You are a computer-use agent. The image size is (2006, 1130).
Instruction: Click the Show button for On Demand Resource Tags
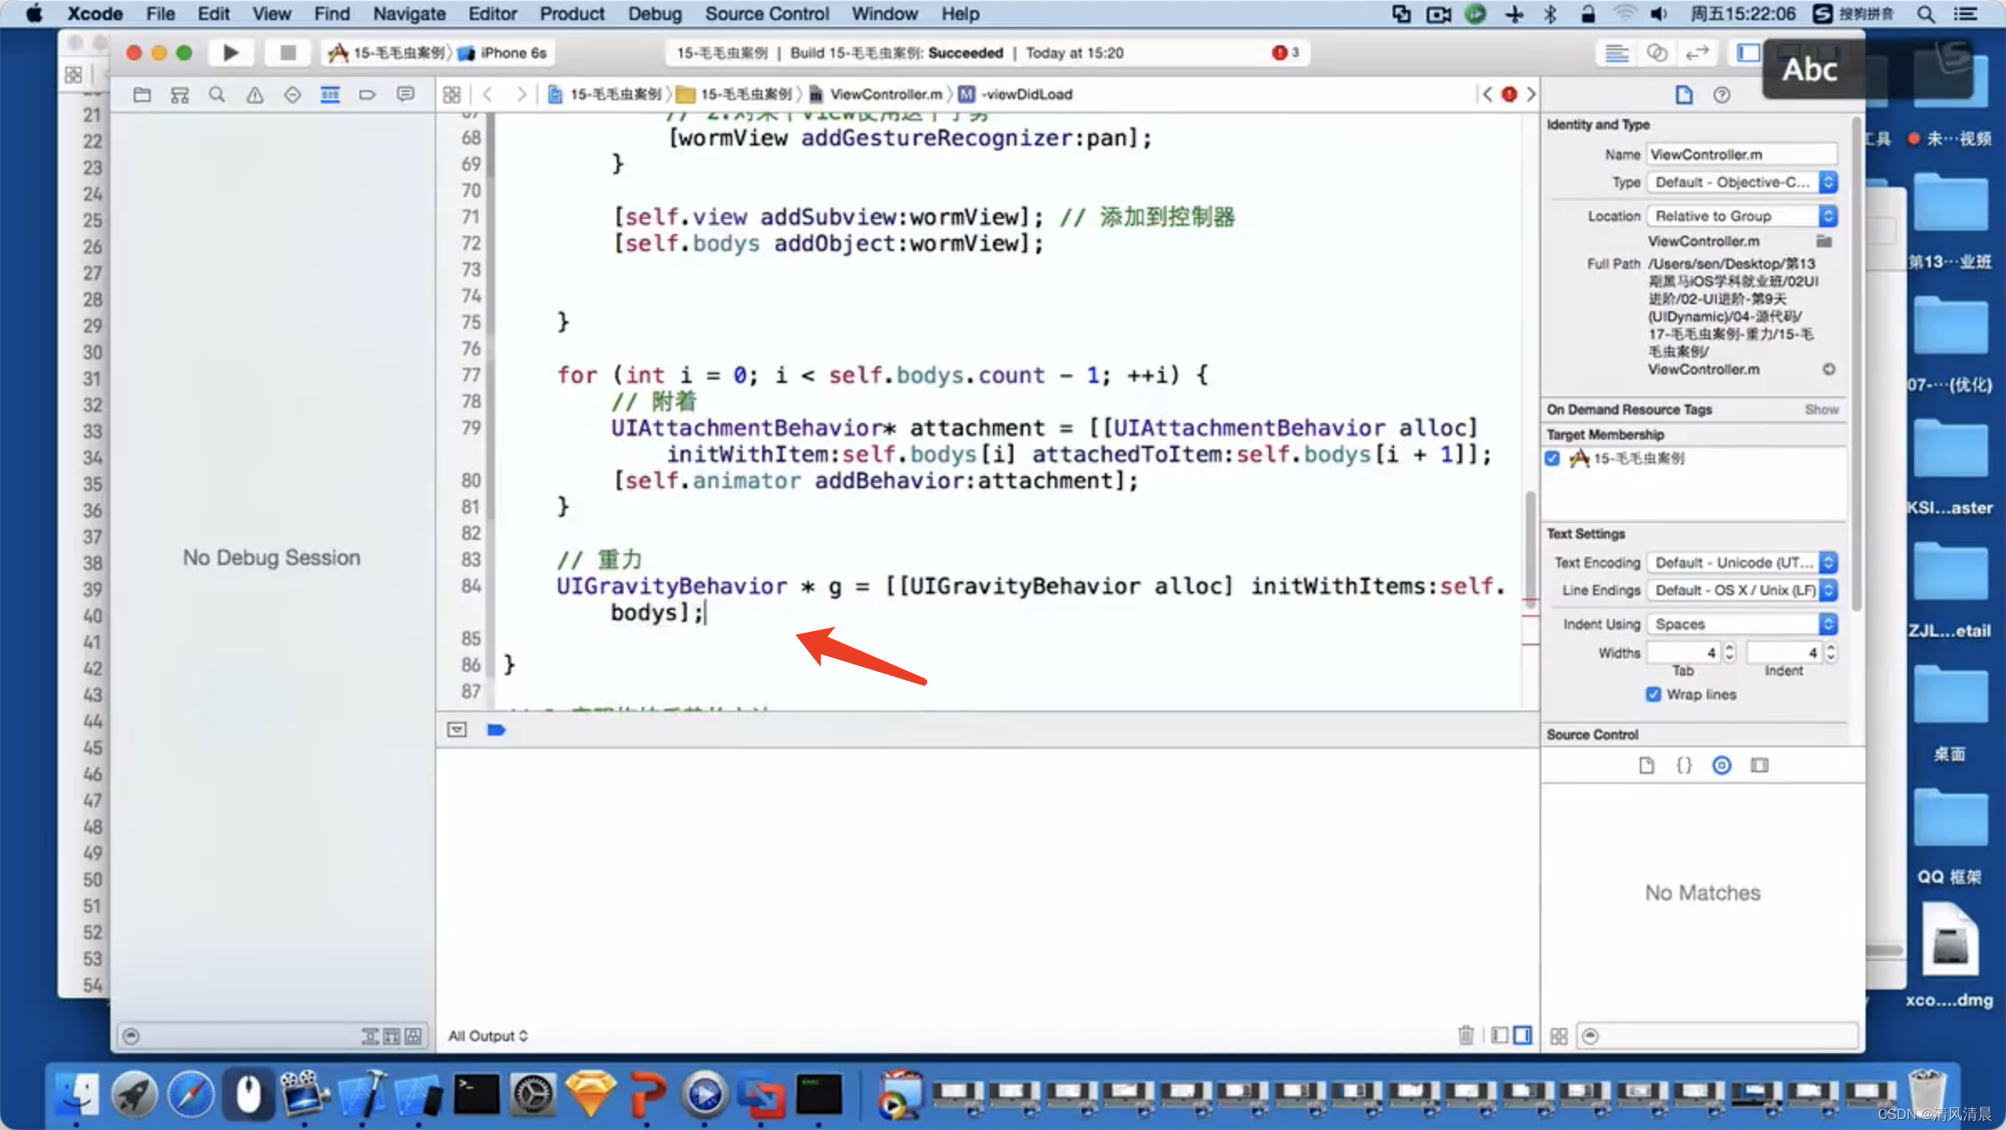(1820, 410)
